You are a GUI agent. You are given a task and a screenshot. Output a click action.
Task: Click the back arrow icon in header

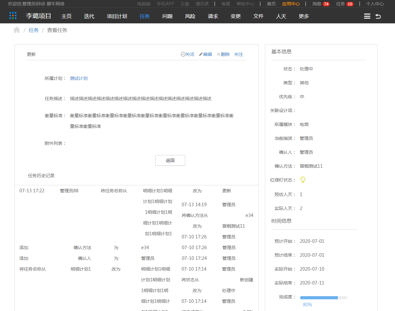[x=378, y=16]
